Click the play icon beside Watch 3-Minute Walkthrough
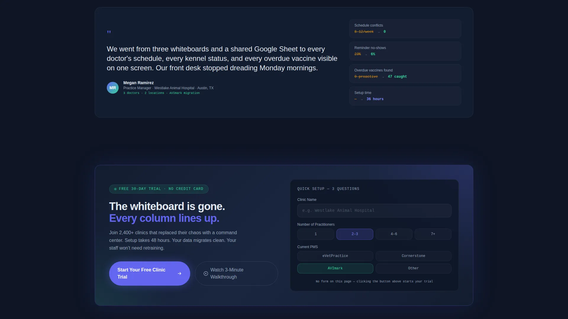Viewport: 568px width, 319px height. tap(206, 274)
